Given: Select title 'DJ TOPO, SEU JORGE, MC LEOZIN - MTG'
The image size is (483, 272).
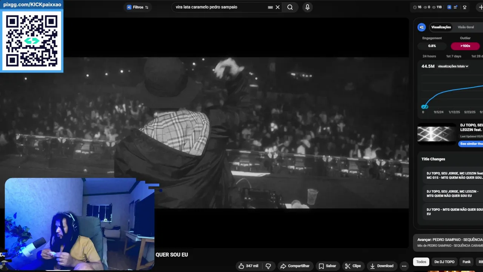Looking at the screenshot, I should click(452, 193).
